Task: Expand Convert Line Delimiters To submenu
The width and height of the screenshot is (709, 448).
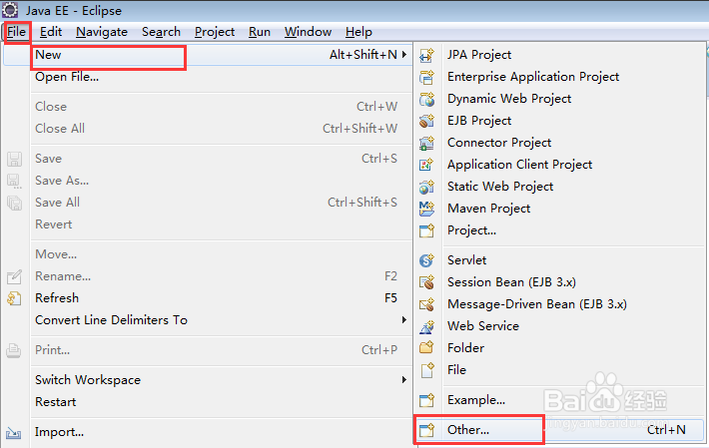Action: 404,319
